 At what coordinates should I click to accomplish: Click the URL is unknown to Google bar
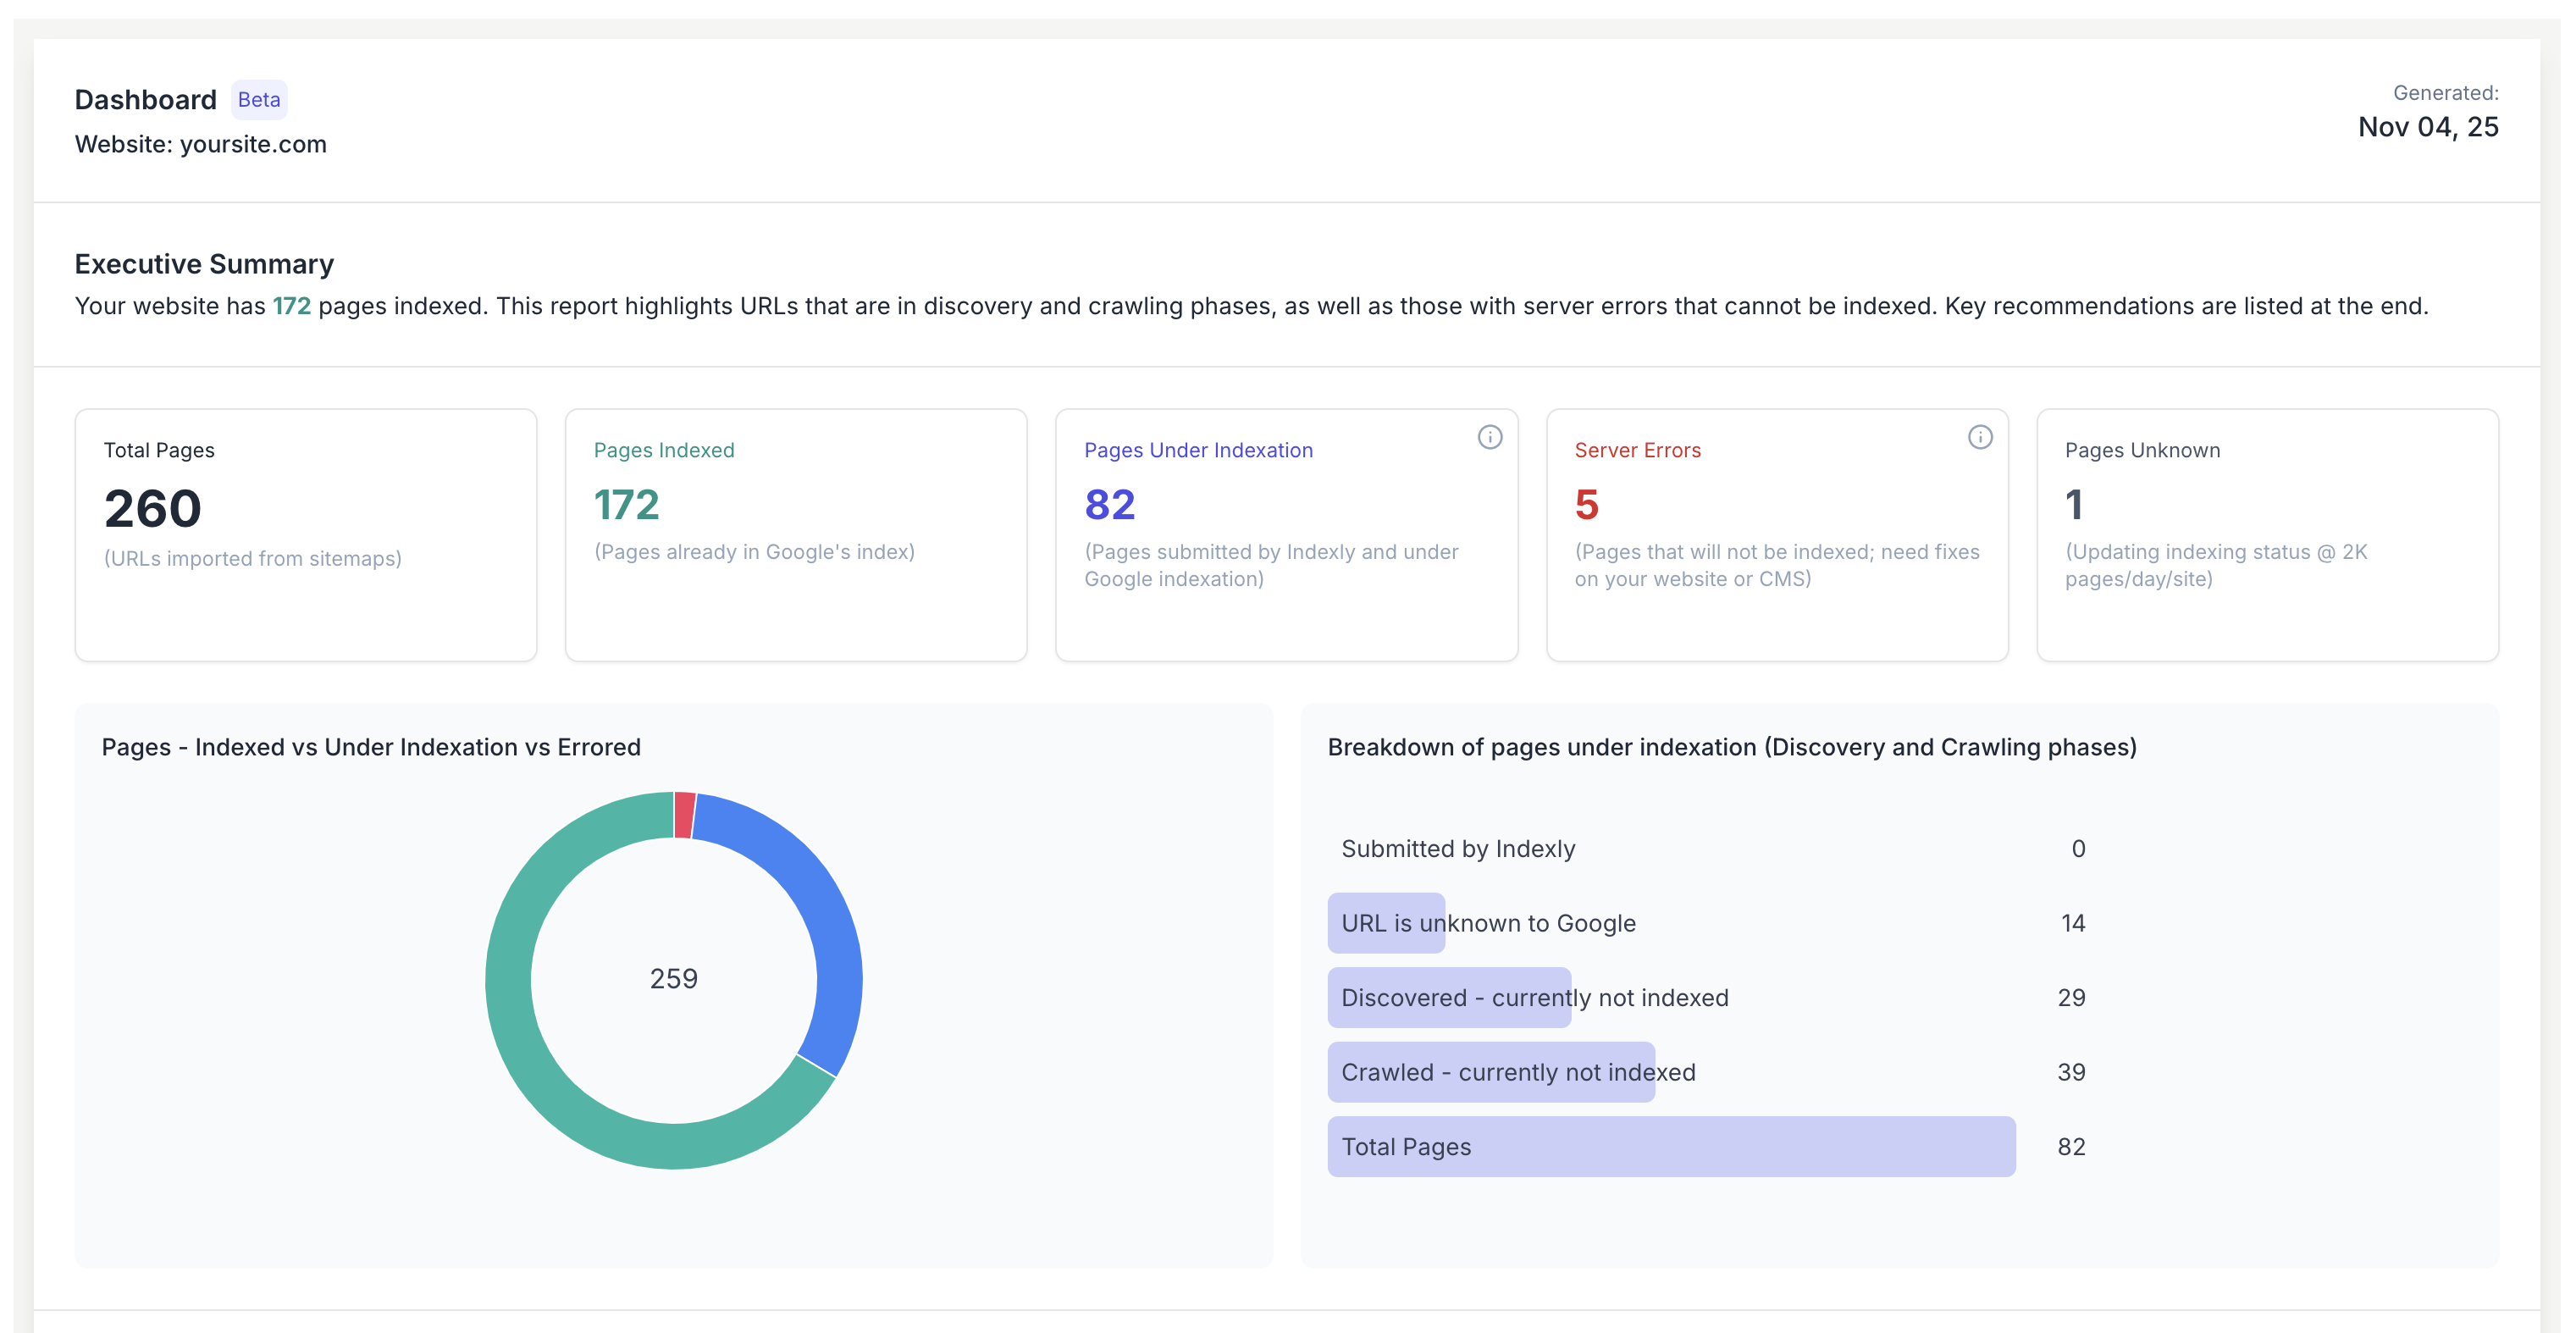(x=1386, y=923)
